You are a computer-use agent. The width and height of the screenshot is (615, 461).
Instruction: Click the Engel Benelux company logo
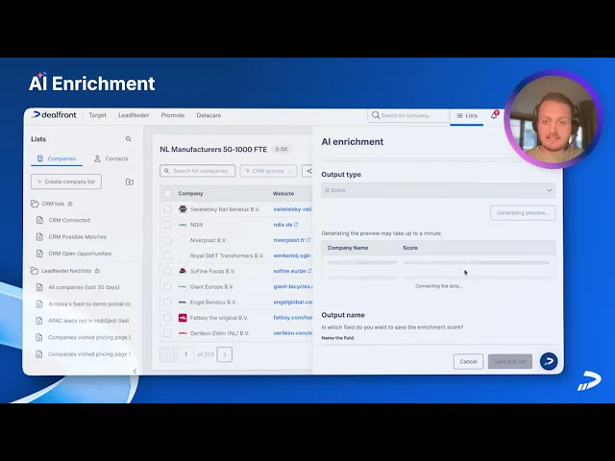click(183, 303)
